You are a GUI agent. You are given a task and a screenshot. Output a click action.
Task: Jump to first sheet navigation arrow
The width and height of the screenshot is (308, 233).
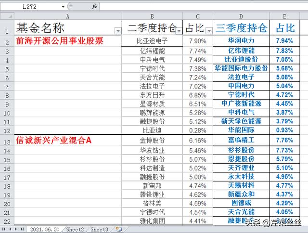(x=3, y=229)
